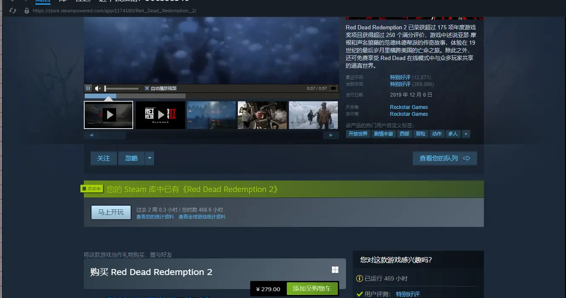Open 查看全球游戏统计资料 link
The image size is (566, 298).
pyautogui.click(x=202, y=217)
